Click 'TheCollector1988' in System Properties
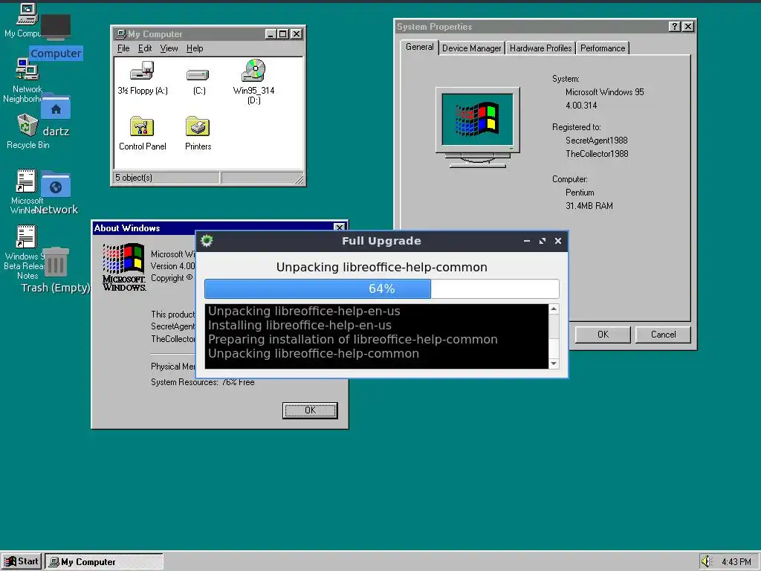The width and height of the screenshot is (761, 571). (x=597, y=154)
